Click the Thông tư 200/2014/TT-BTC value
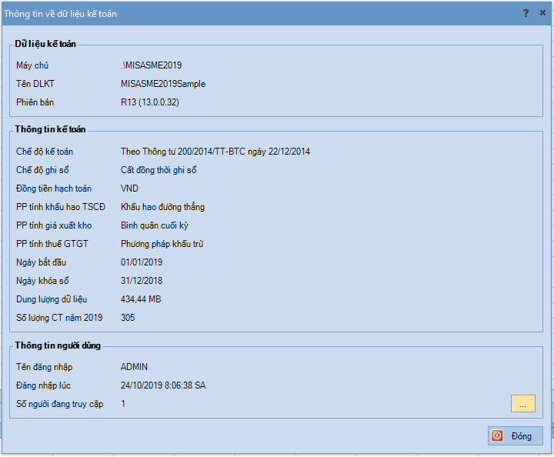This screenshot has width=554, height=457. 215,152
